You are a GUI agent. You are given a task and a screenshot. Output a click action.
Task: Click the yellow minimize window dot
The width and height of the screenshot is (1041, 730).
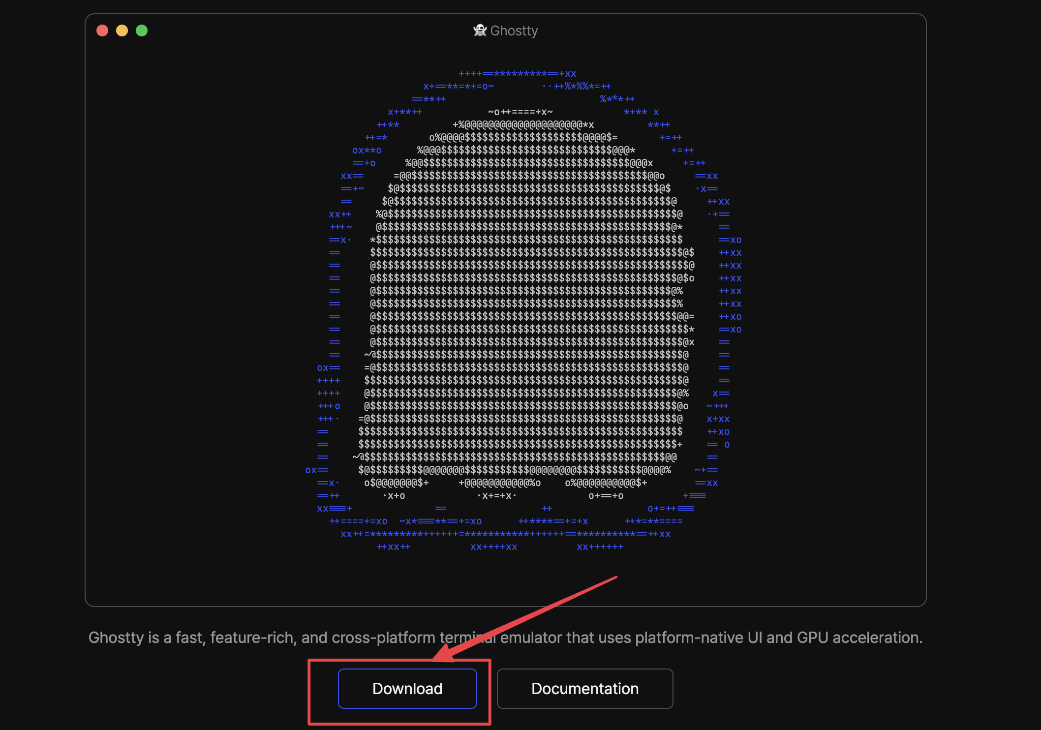[122, 30]
